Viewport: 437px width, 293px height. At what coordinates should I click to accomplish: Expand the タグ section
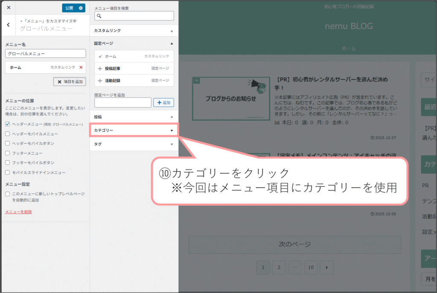click(x=134, y=145)
